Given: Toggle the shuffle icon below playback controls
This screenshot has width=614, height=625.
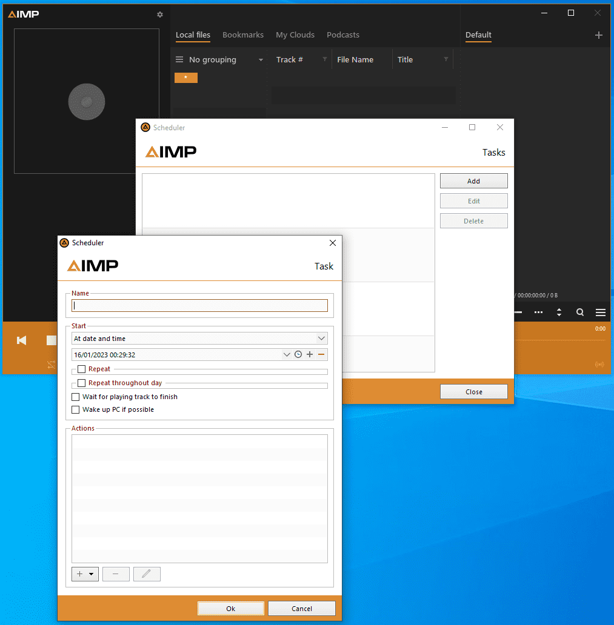Looking at the screenshot, I should 51,365.
